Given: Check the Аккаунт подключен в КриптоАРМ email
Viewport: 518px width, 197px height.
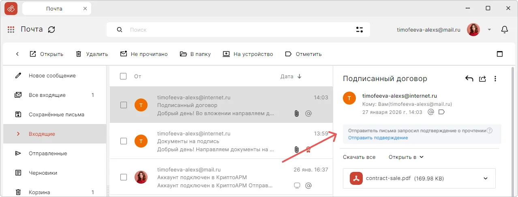Looking at the screenshot, I should [124, 177].
